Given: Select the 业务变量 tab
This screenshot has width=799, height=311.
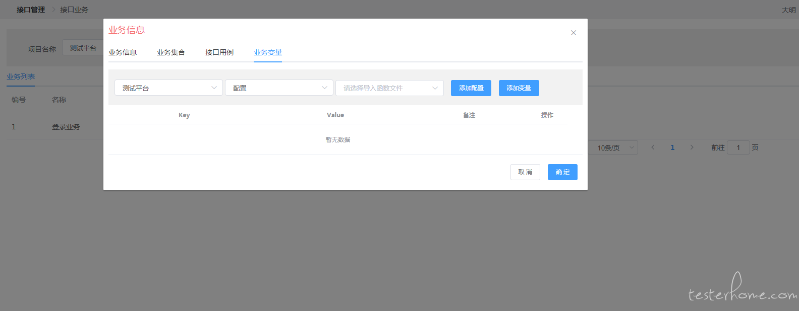Looking at the screenshot, I should (268, 52).
